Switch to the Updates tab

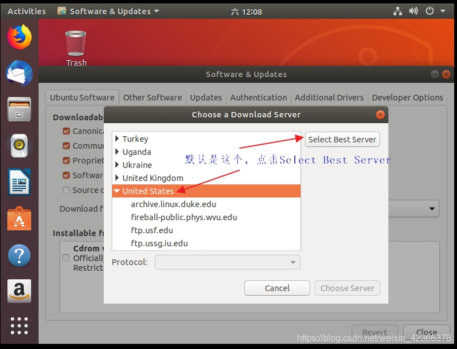[206, 98]
